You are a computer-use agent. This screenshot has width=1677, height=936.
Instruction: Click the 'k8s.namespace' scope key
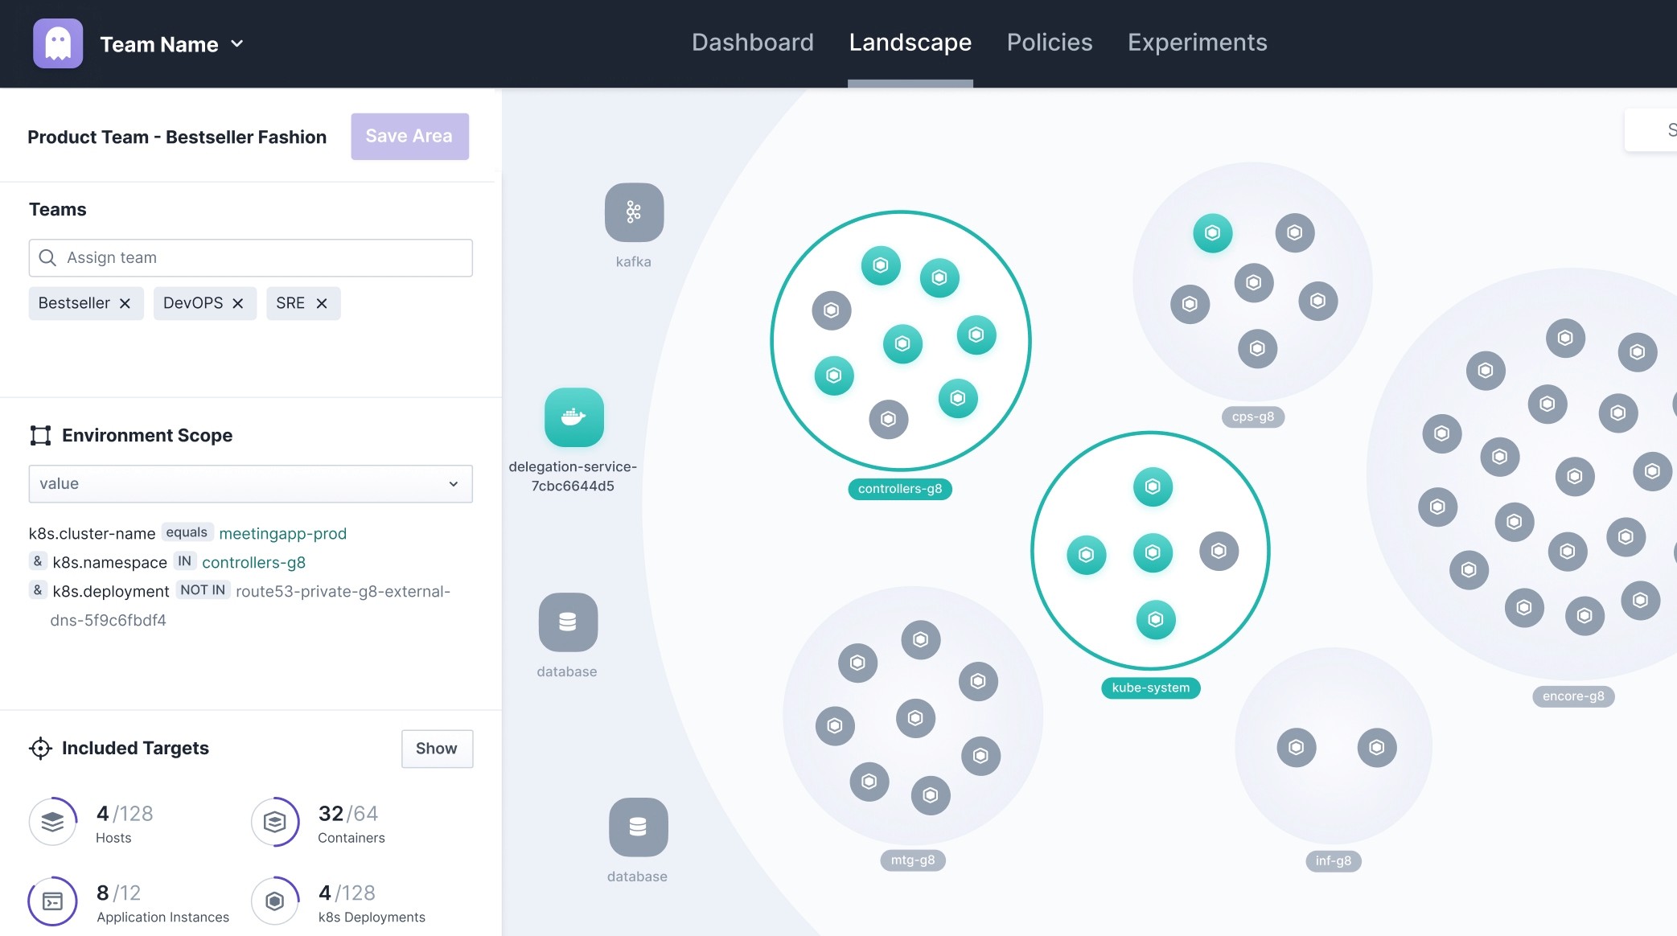[x=110, y=562]
